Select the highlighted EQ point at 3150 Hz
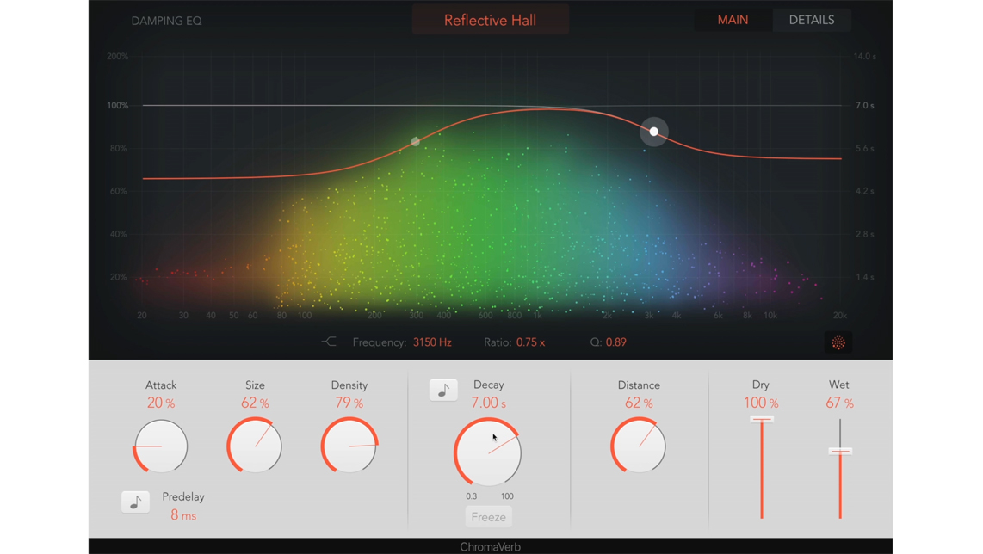The width and height of the screenshot is (983, 554). click(654, 132)
